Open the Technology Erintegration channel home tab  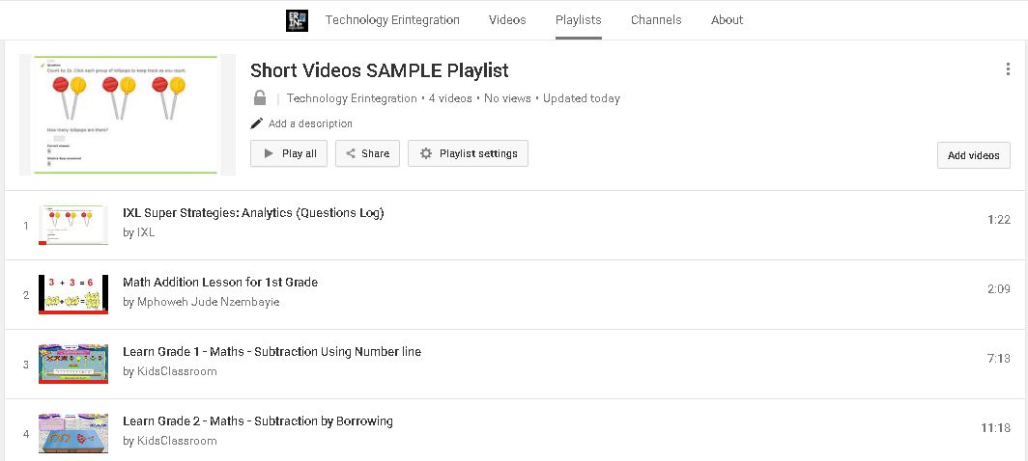point(392,19)
